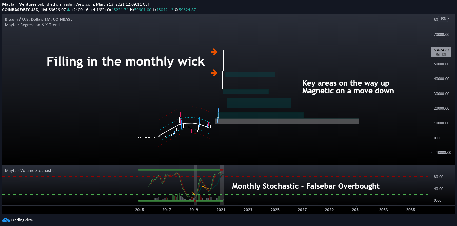Click the close value C:59624.87 in header
This screenshot has width=457, height=226.
pos(185,10)
